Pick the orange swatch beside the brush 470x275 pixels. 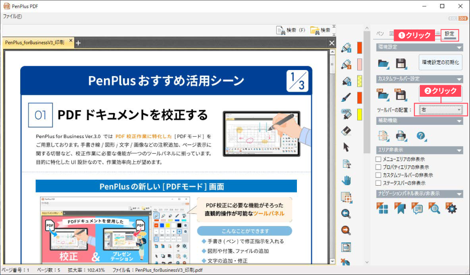coord(360,98)
